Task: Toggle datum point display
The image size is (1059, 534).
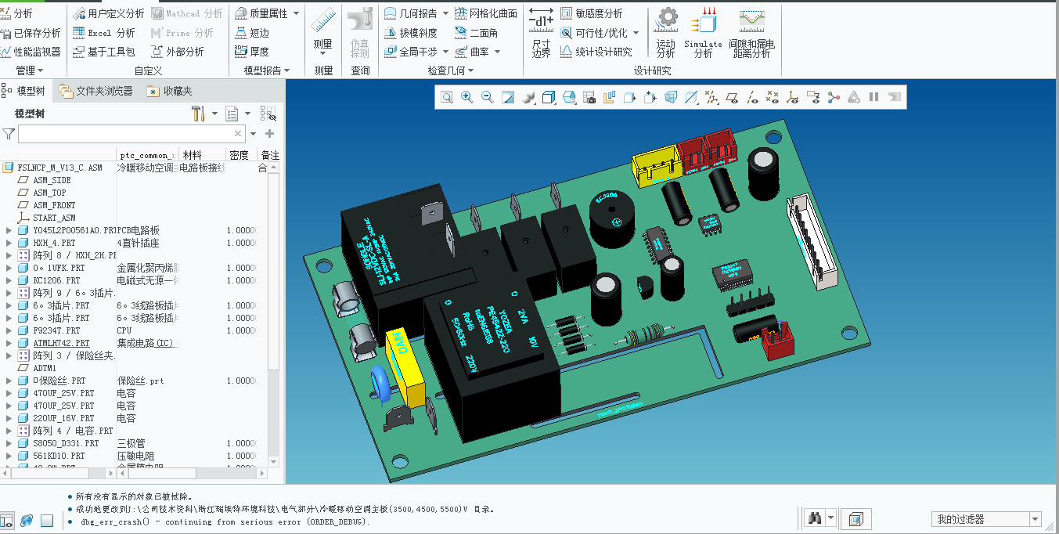Action: point(773,97)
